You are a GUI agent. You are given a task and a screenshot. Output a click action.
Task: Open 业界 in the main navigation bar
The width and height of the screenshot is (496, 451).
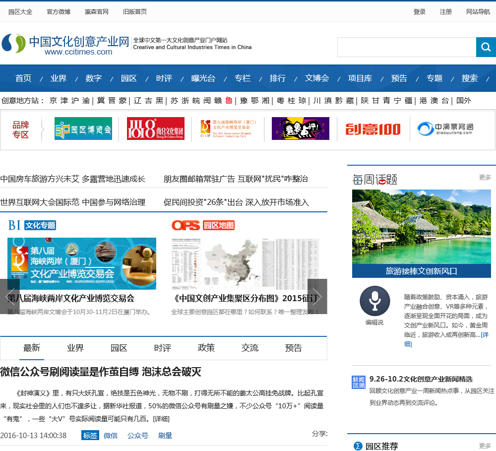click(x=59, y=78)
